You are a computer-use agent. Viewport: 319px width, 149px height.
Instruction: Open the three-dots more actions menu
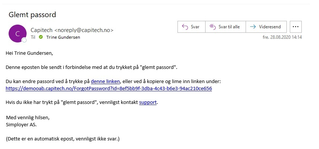click(x=296, y=27)
